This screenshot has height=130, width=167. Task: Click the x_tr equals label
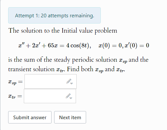pos(15,96)
